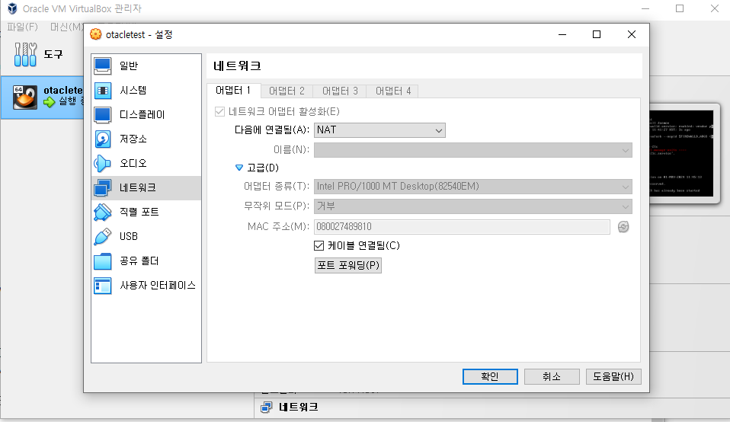Image resolution: width=730 pixels, height=422 pixels.
Task: Toggle 케이블 연결됨 checkbox
Action: pyautogui.click(x=319, y=246)
